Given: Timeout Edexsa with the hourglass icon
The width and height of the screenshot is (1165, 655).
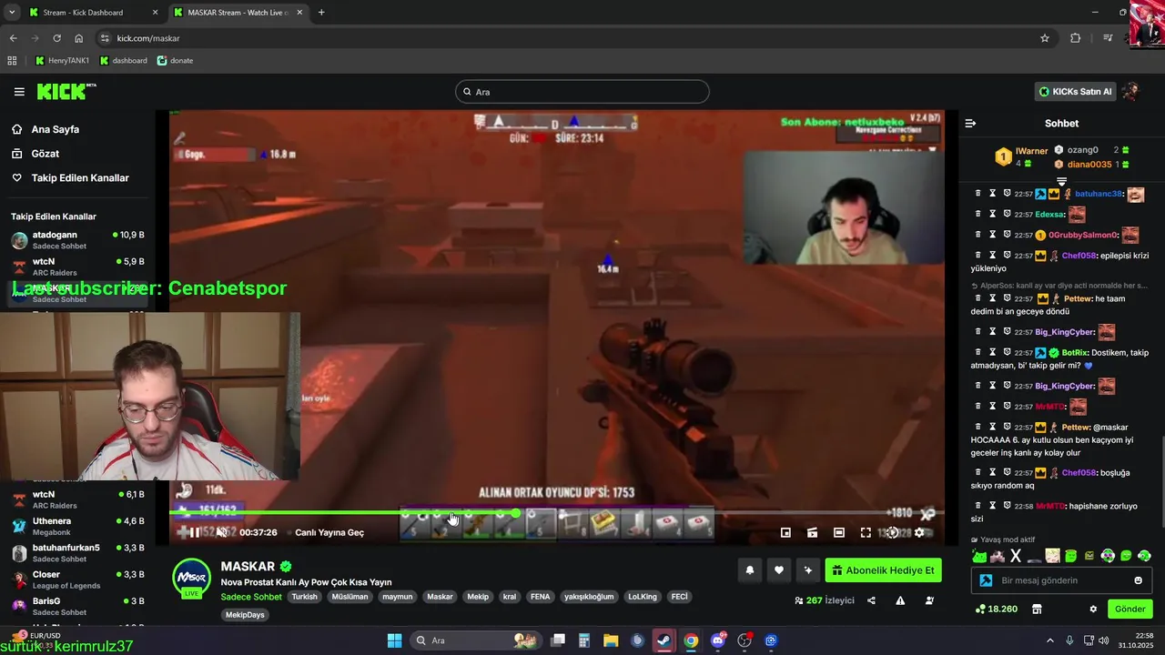Looking at the screenshot, I should tap(993, 214).
